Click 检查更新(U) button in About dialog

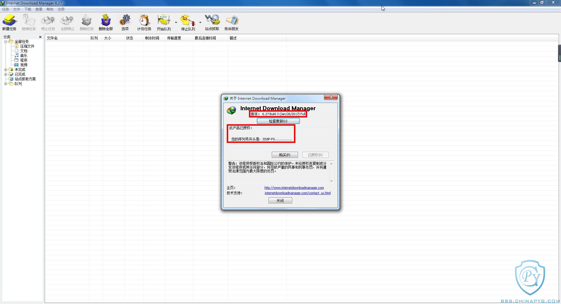point(278,121)
